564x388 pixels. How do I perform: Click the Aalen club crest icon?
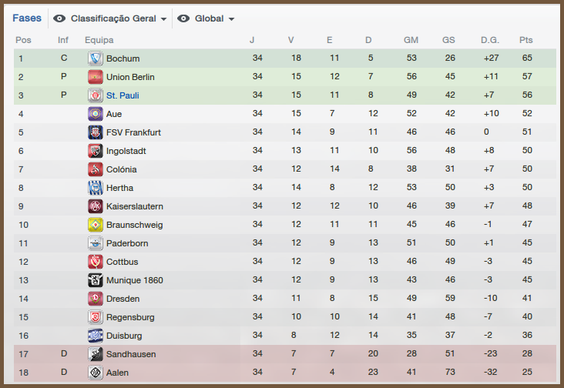pos(96,373)
